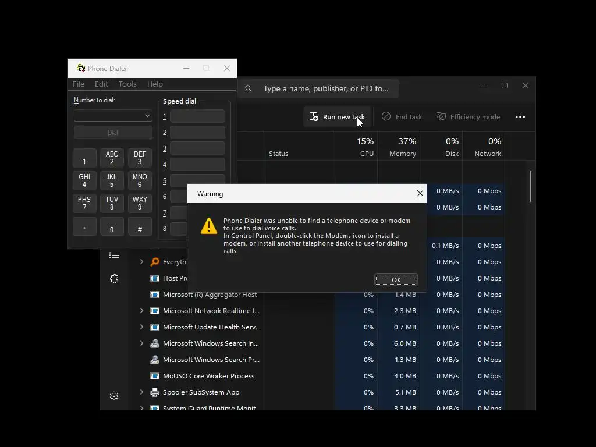Open the Tools menu in Phone Dialer
The height and width of the screenshot is (447, 596).
[x=127, y=84]
